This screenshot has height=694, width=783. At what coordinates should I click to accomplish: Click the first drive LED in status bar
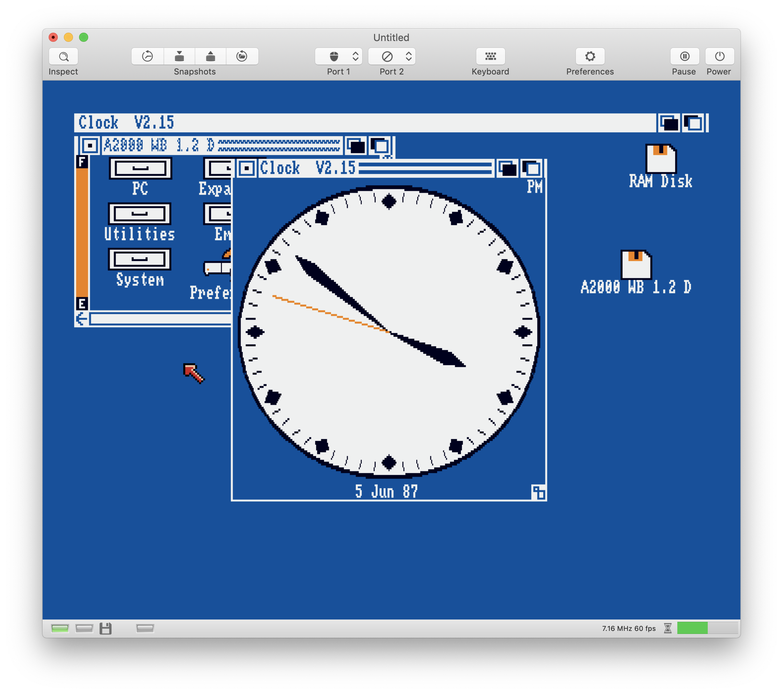pos(84,628)
